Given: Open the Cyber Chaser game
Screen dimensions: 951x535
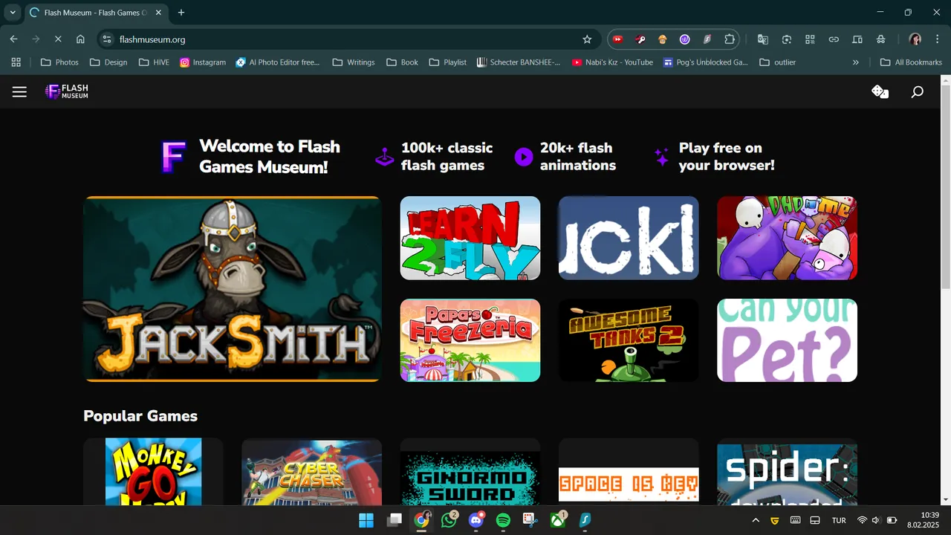Looking at the screenshot, I should tap(311, 472).
